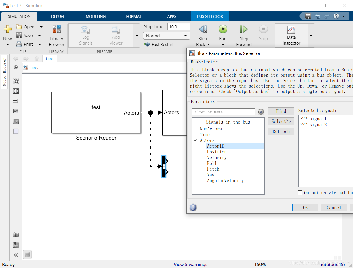
Task: Click the Fit to View icon
Action: [x=16, y=91]
